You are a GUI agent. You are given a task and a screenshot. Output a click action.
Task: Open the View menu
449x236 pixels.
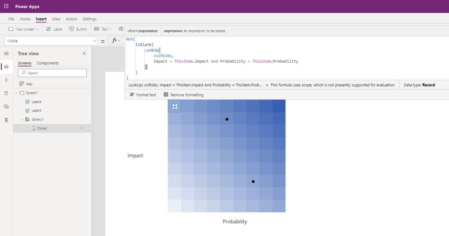56,19
